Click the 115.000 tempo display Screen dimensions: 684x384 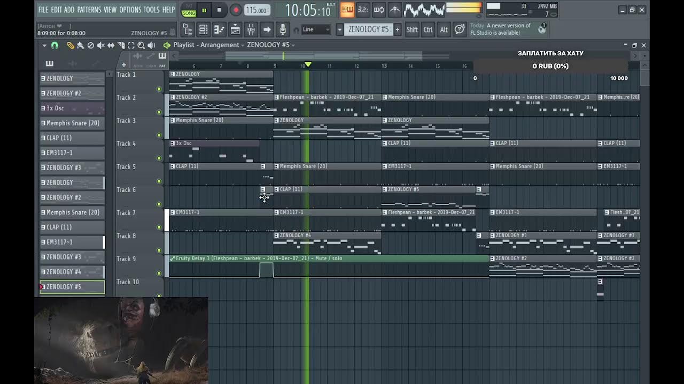pyautogui.click(x=256, y=10)
